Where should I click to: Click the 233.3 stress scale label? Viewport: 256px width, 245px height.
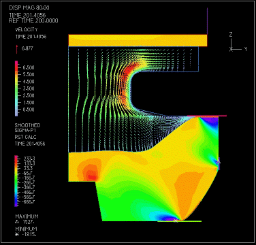[29, 159]
